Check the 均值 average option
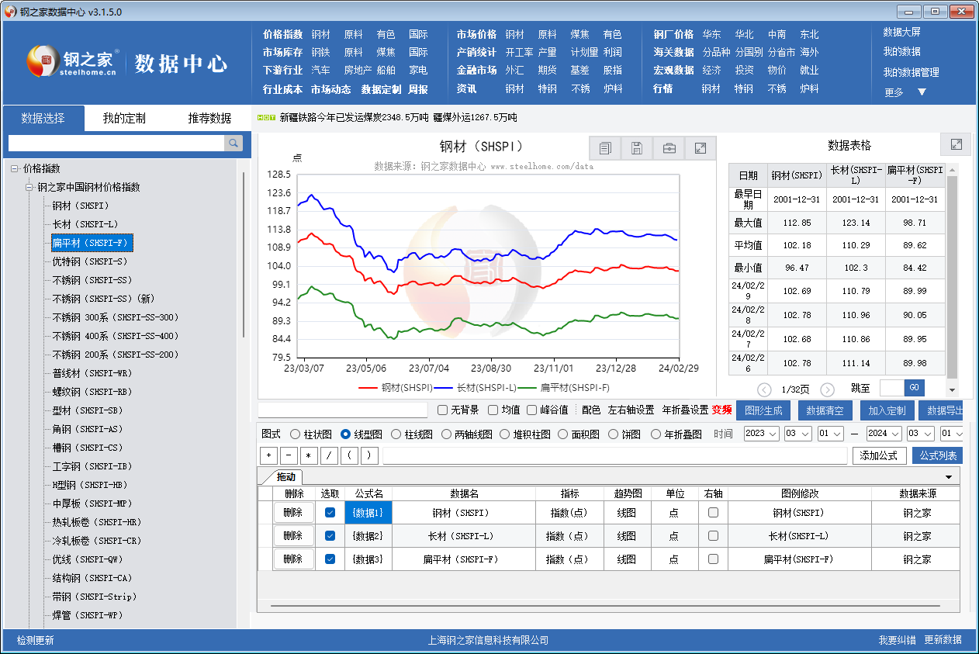This screenshot has height=654, width=979. click(493, 410)
